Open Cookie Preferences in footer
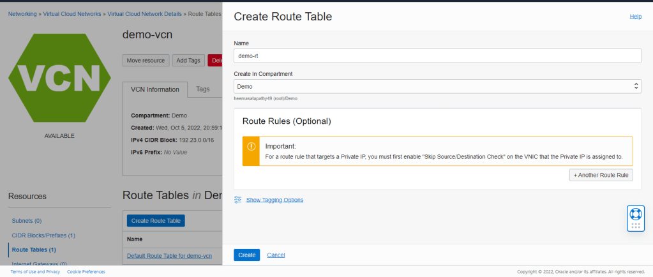 point(86,272)
